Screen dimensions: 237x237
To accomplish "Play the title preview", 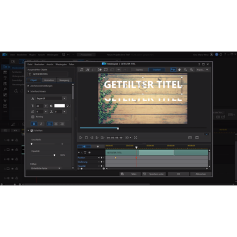I will click(x=81, y=137).
